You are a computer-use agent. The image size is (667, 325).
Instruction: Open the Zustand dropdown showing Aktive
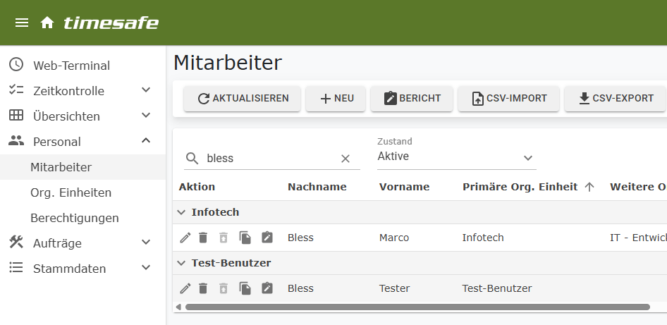click(x=456, y=157)
